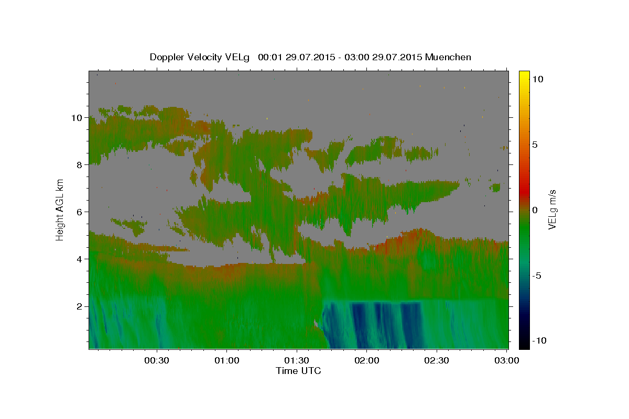Click the 'Muenchen' station name in title
This screenshot has width=629, height=419.
pyautogui.click(x=448, y=57)
